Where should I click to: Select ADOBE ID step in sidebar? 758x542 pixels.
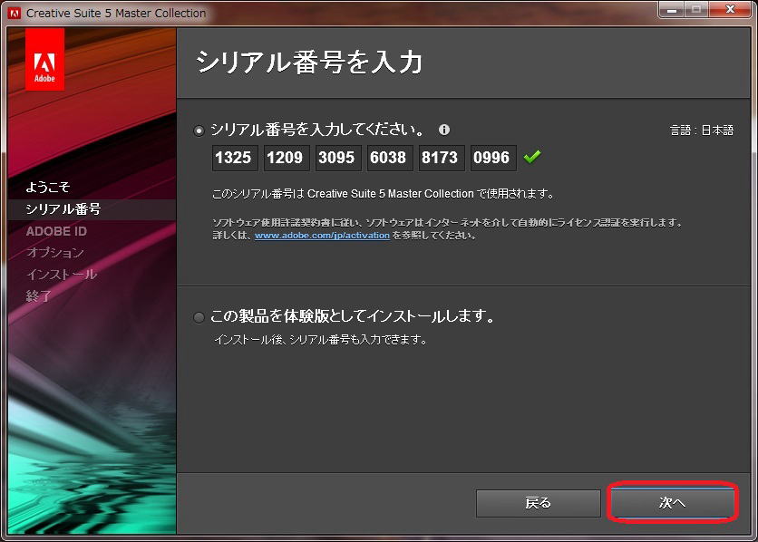(56, 231)
